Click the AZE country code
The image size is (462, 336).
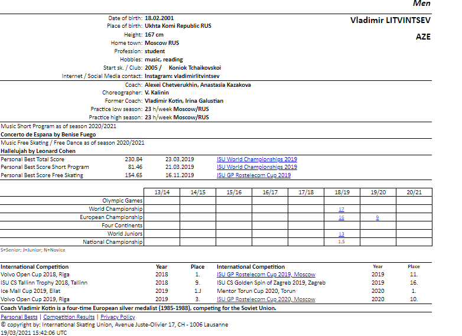tap(423, 37)
